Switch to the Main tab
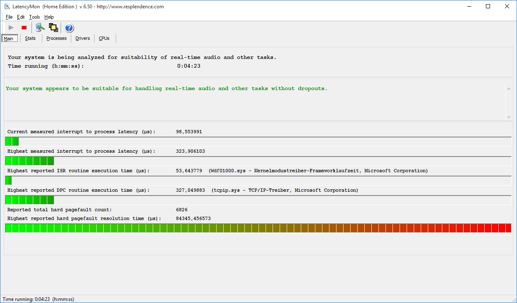Viewport: 517px width, 303px height. pyautogui.click(x=10, y=38)
